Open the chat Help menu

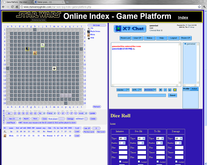click(162, 38)
